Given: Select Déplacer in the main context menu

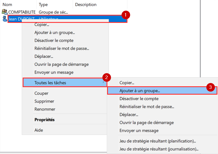Looking at the screenshot, I should [44, 56].
